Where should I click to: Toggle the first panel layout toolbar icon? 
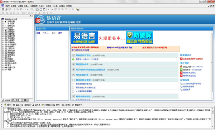click(x=37, y=9)
